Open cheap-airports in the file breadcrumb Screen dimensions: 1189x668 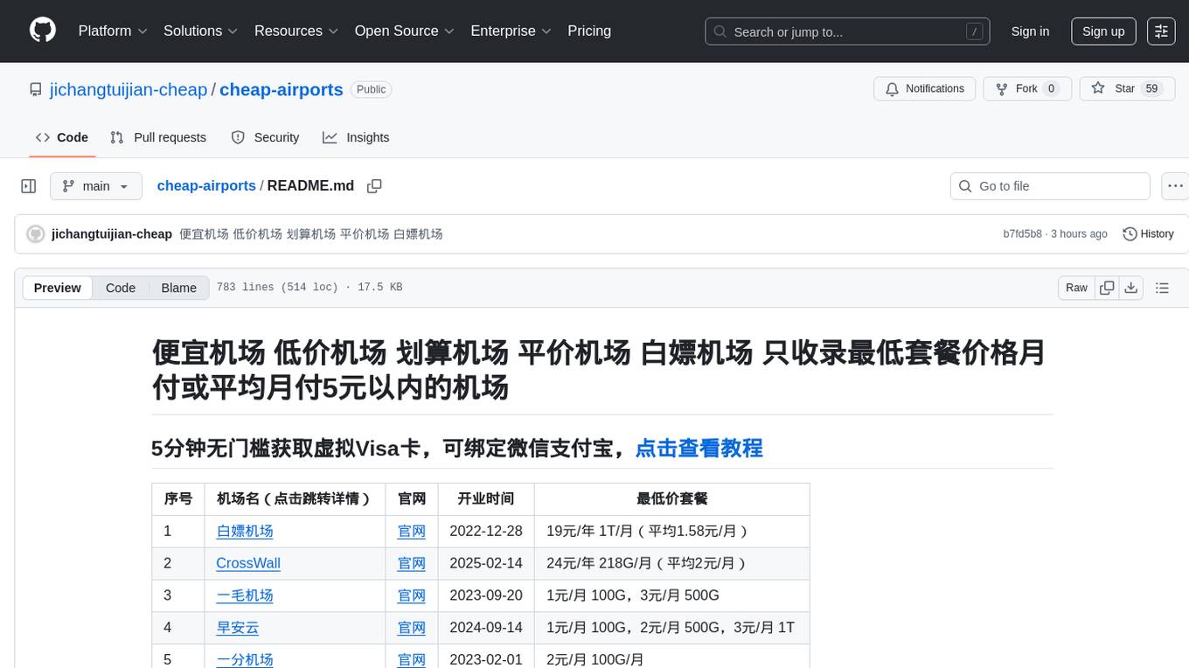[206, 185]
